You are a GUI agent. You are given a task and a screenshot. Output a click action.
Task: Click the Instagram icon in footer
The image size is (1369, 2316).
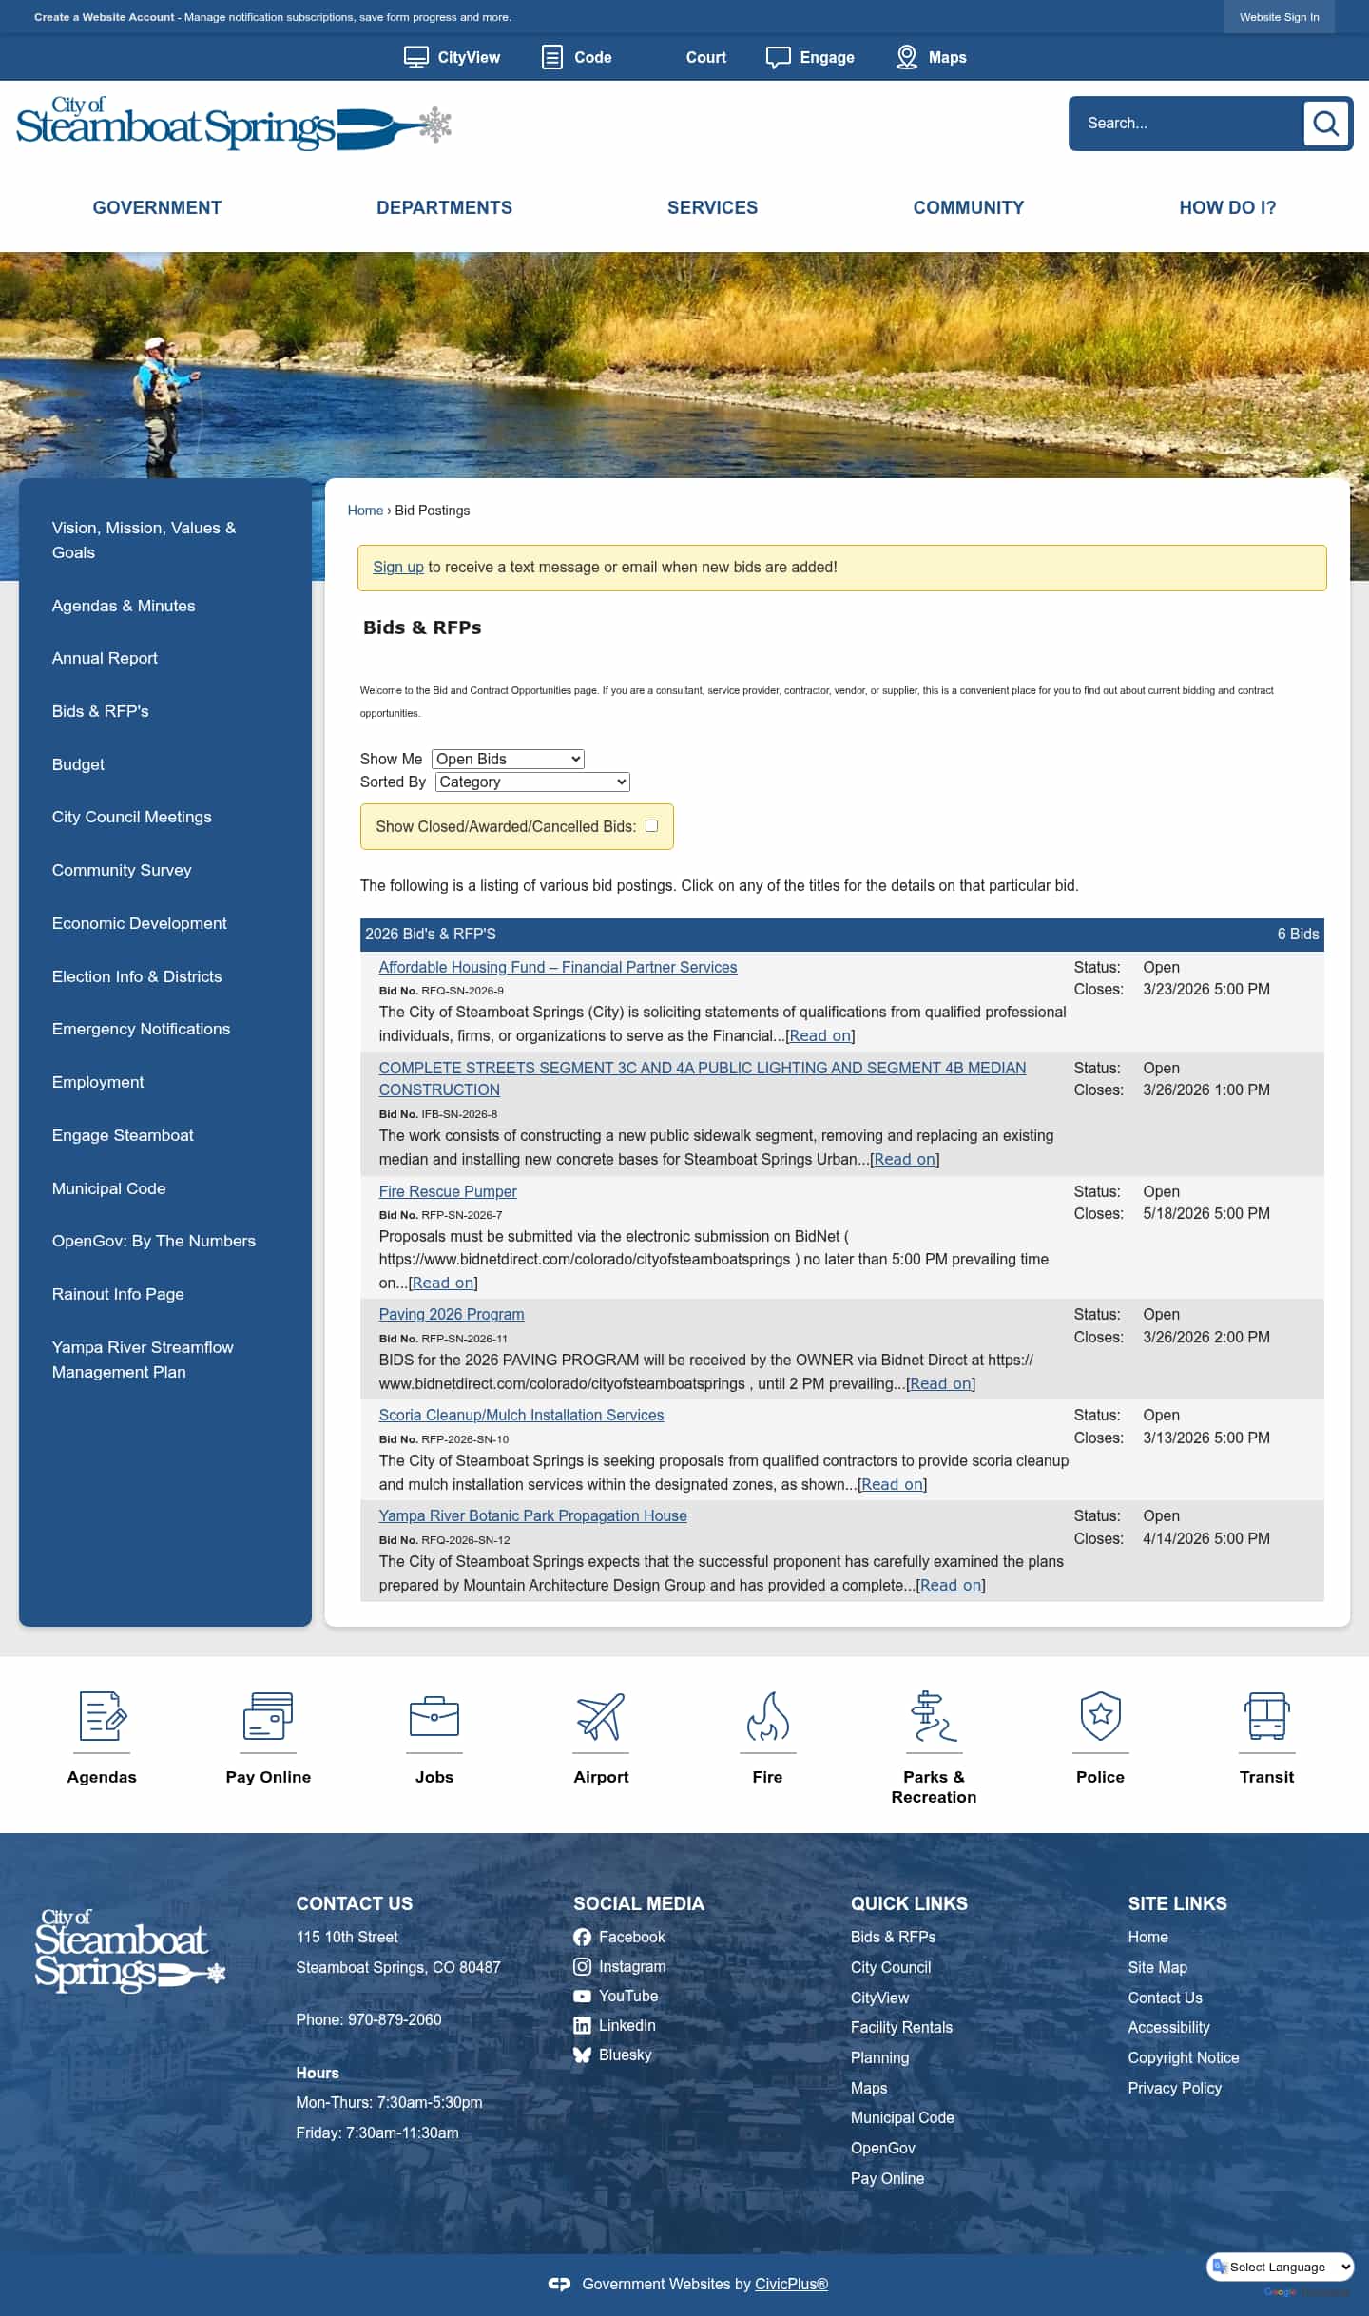click(582, 1967)
